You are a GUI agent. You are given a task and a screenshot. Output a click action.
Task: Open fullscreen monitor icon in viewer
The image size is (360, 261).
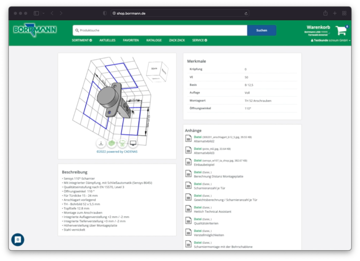(133, 144)
